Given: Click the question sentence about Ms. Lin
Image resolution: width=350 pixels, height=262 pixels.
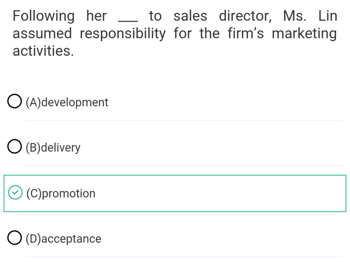Looking at the screenshot, I should click(175, 33).
